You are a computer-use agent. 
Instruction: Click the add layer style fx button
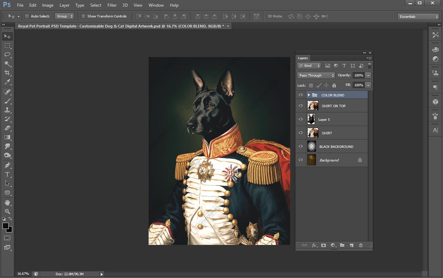click(314, 245)
